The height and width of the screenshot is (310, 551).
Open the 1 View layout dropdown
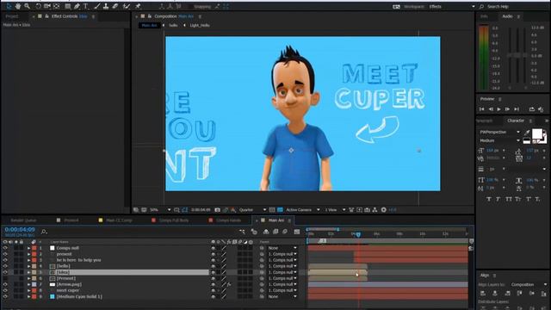(x=335, y=210)
